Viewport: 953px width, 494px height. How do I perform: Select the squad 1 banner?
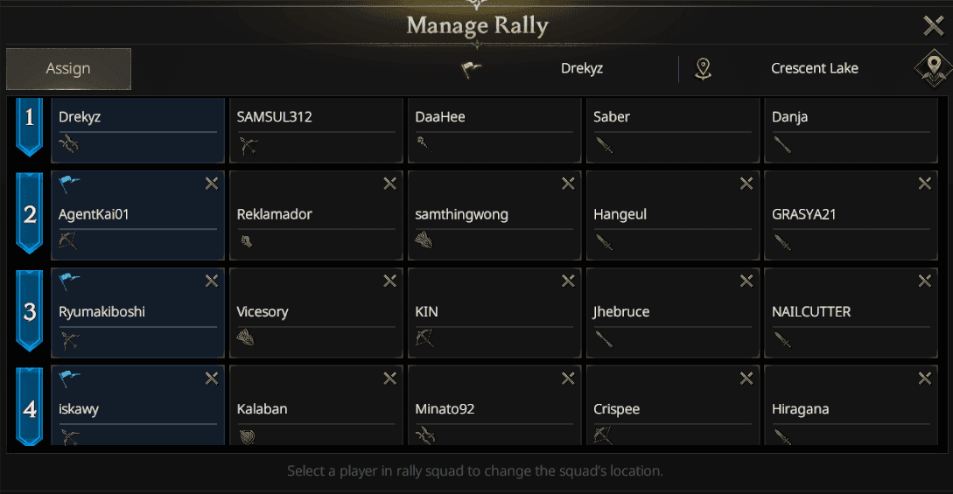point(30,125)
